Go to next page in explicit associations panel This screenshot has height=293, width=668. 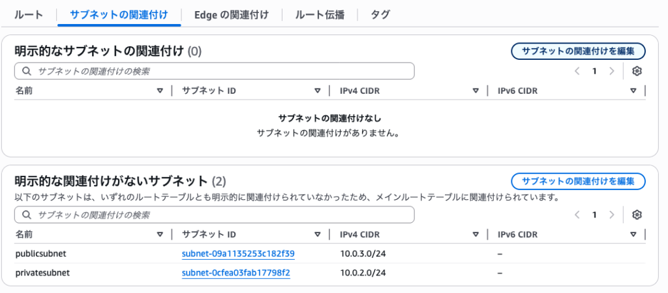(x=611, y=71)
